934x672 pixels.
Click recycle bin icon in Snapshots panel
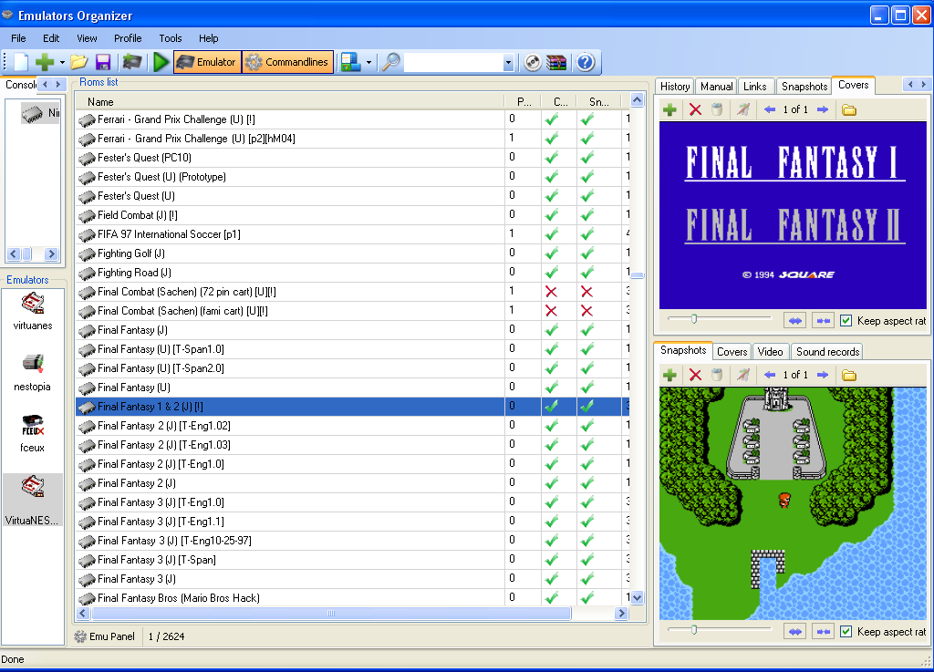(717, 375)
